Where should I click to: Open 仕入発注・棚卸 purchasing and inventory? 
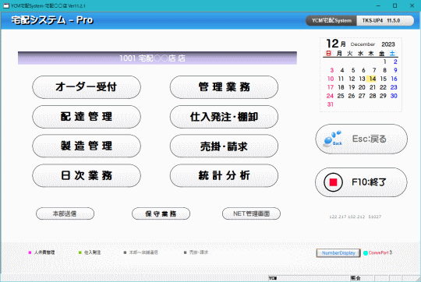(224, 117)
